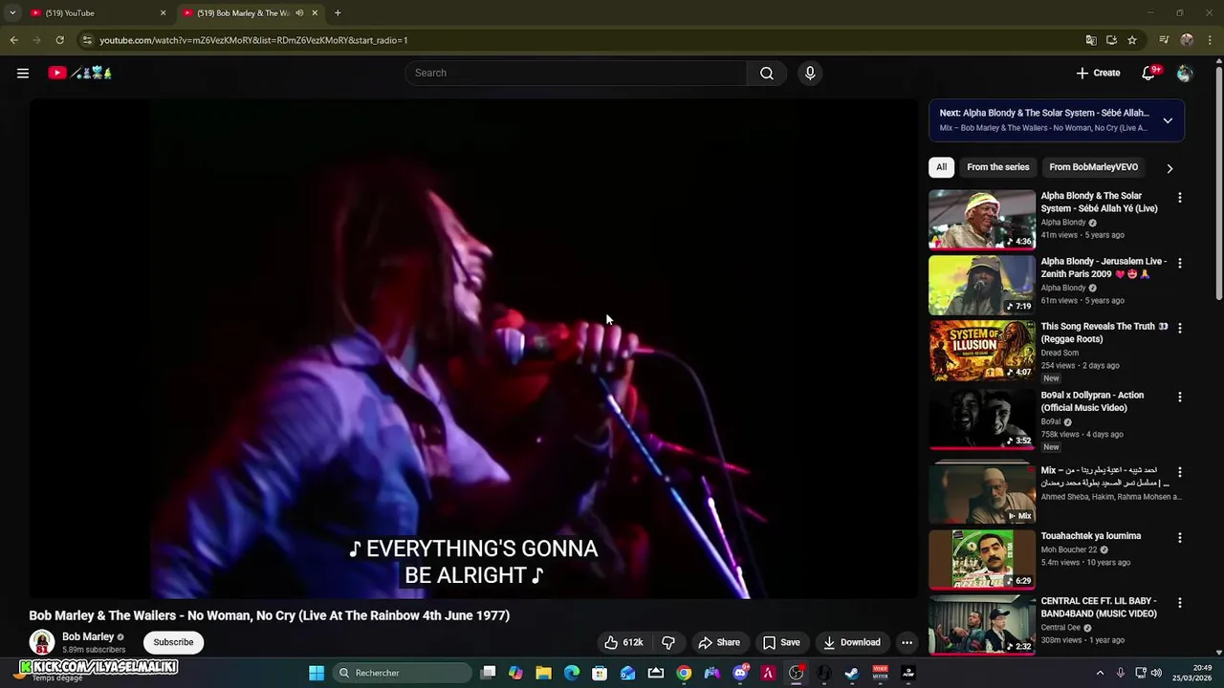Select From BobMarleyVEVO chip
Screen dimensions: 1224x688
(x=1093, y=167)
